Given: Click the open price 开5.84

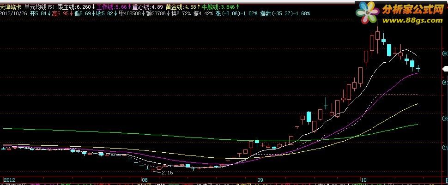Looking at the screenshot, I should click(39, 13).
